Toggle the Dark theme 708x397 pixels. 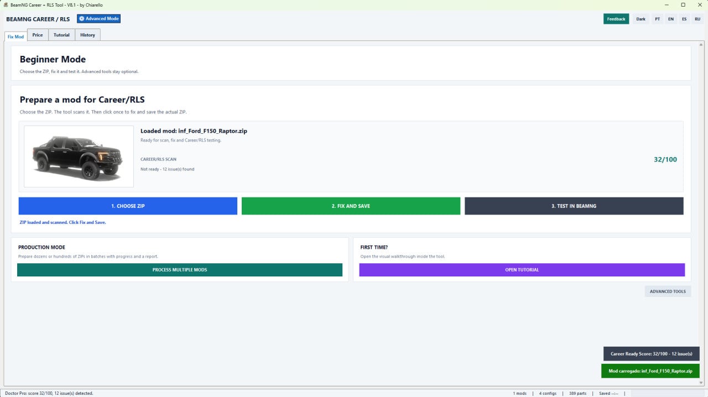[x=641, y=19]
